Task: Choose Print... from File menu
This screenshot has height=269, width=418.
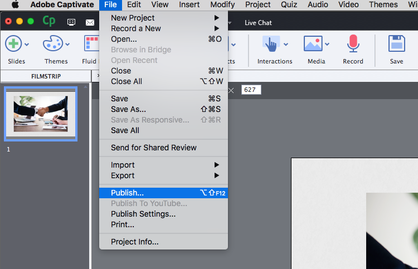Action: point(163,224)
